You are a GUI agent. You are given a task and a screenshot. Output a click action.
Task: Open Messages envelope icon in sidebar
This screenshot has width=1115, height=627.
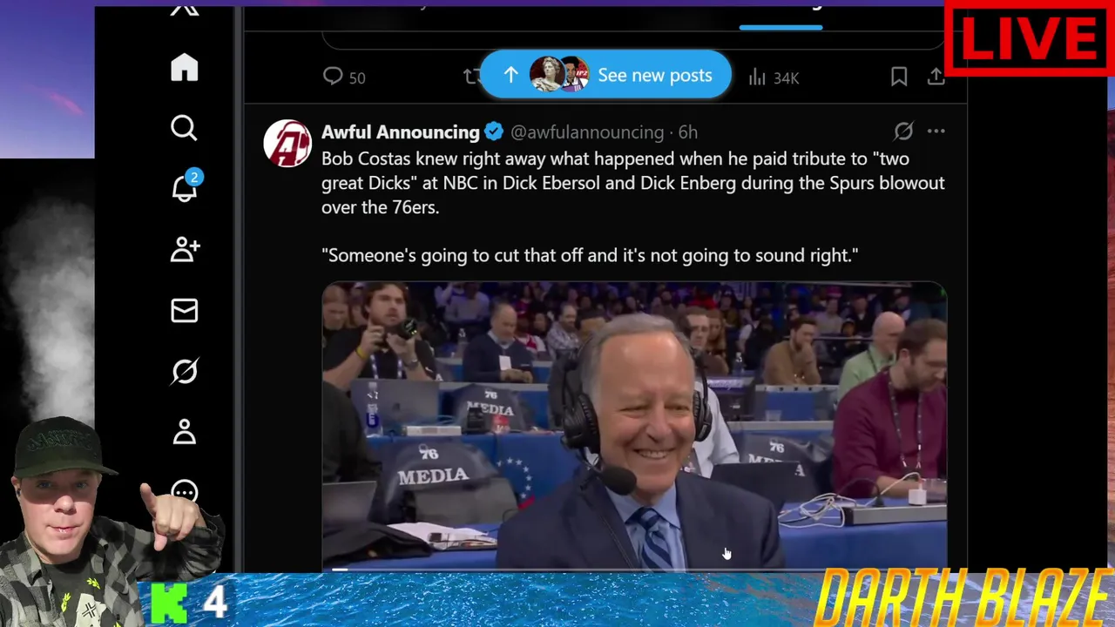point(185,311)
